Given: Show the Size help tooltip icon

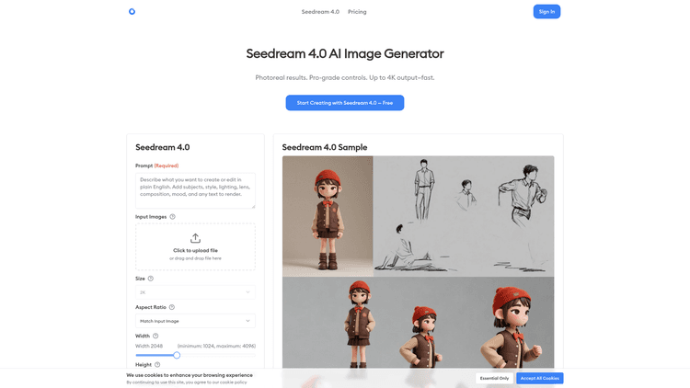Looking at the screenshot, I should pos(151,279).
